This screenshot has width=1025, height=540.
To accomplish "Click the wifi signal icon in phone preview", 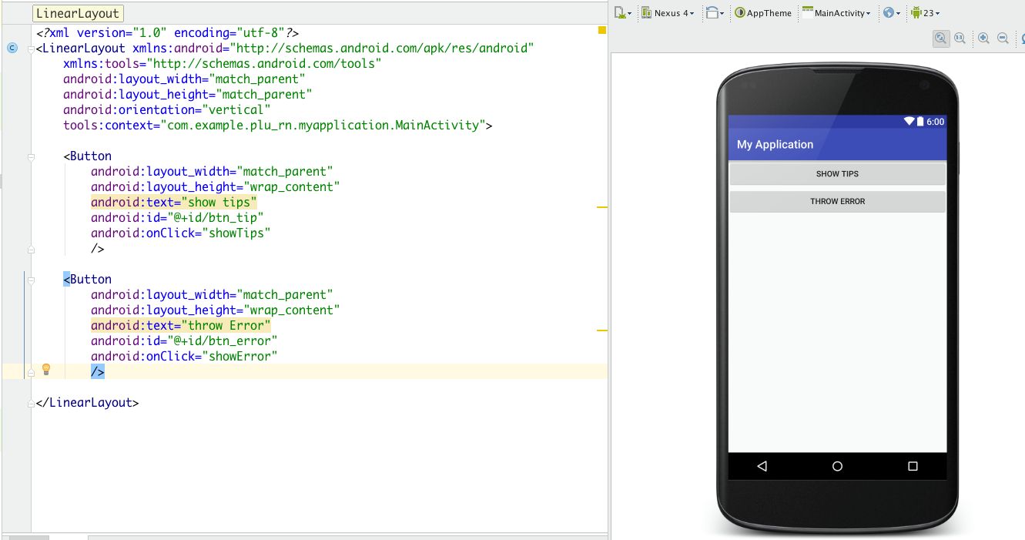I will 909,122.
